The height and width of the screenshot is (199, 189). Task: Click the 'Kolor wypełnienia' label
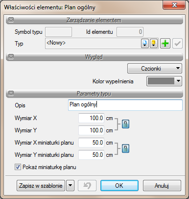(113, 81)
